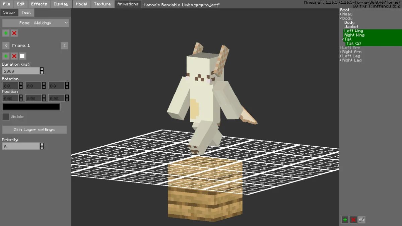Viewport: 402px width, 226px height.
Task: Collapse the Tail node
Action: [x=343, y=39]
